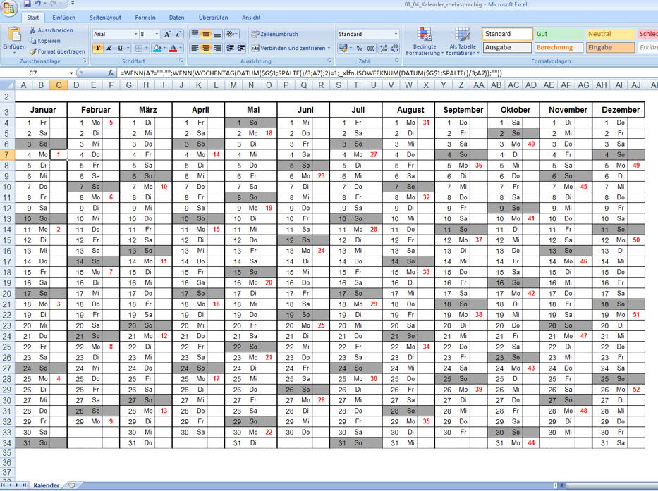Toggle bold formatting (F)

point(98,48)
